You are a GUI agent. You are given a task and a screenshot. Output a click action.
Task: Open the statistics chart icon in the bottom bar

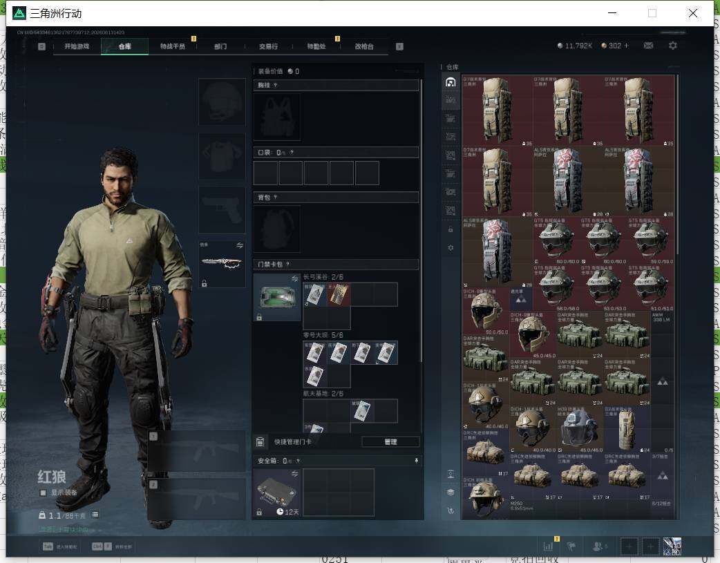(x=548, y=546)
